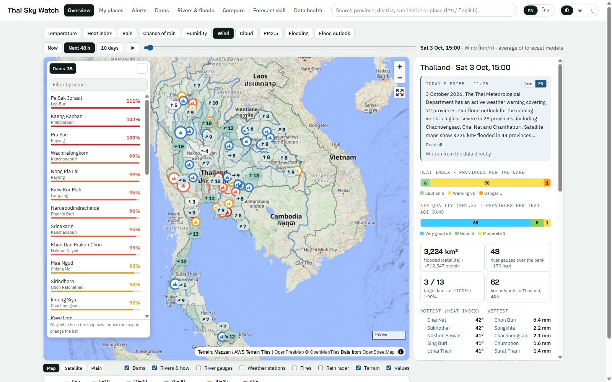Click the wind marker 9 near Phuket

pos(181,300)
